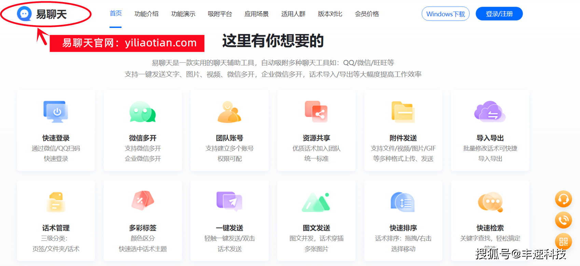Click the 一键发送 card title
Viewport: 580px width, 266px height.
click(230, 228)
